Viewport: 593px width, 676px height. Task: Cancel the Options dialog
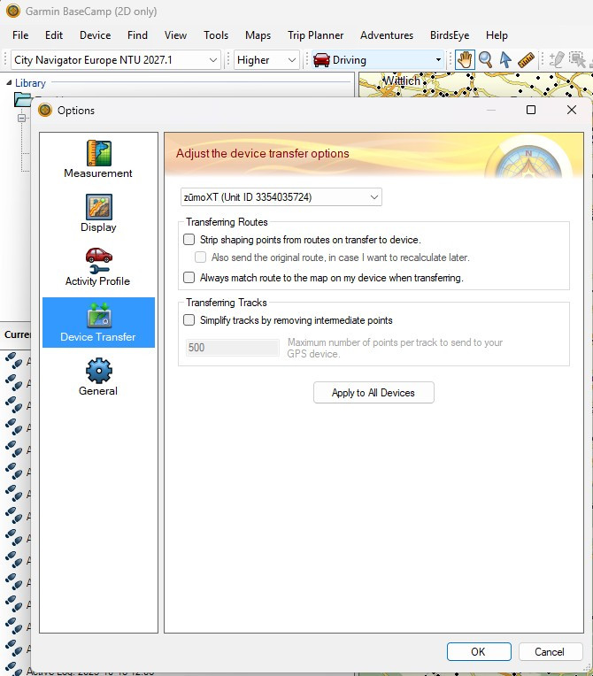click(x=551, y=651)
